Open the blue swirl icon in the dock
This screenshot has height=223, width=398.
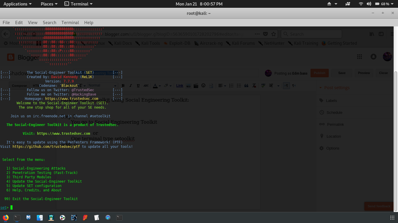point(108,217)
